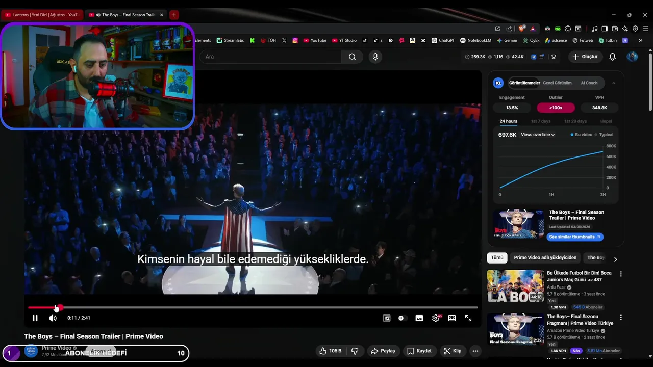Switch to Genel Görünüm tab in vidIQ

point(557,83)
